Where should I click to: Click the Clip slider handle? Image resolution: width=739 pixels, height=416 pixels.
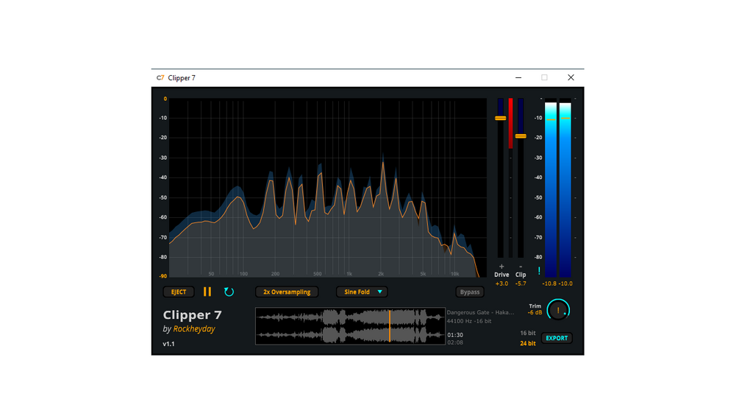521,136
